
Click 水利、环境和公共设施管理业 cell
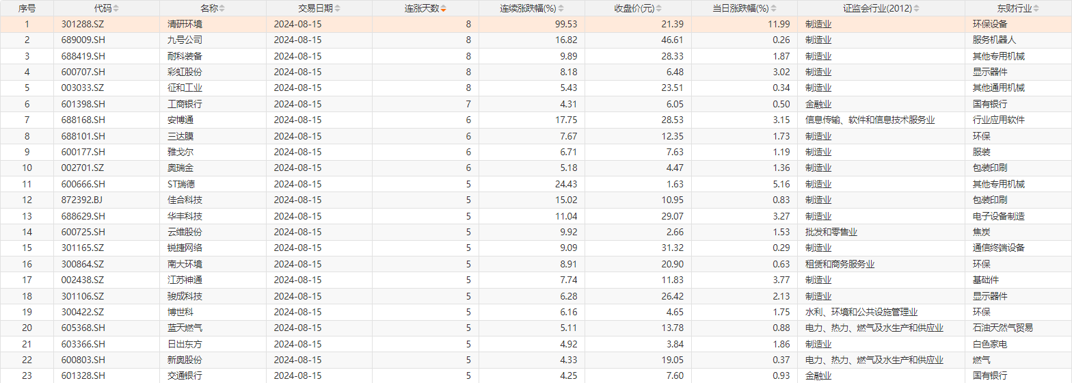(861, 312)
